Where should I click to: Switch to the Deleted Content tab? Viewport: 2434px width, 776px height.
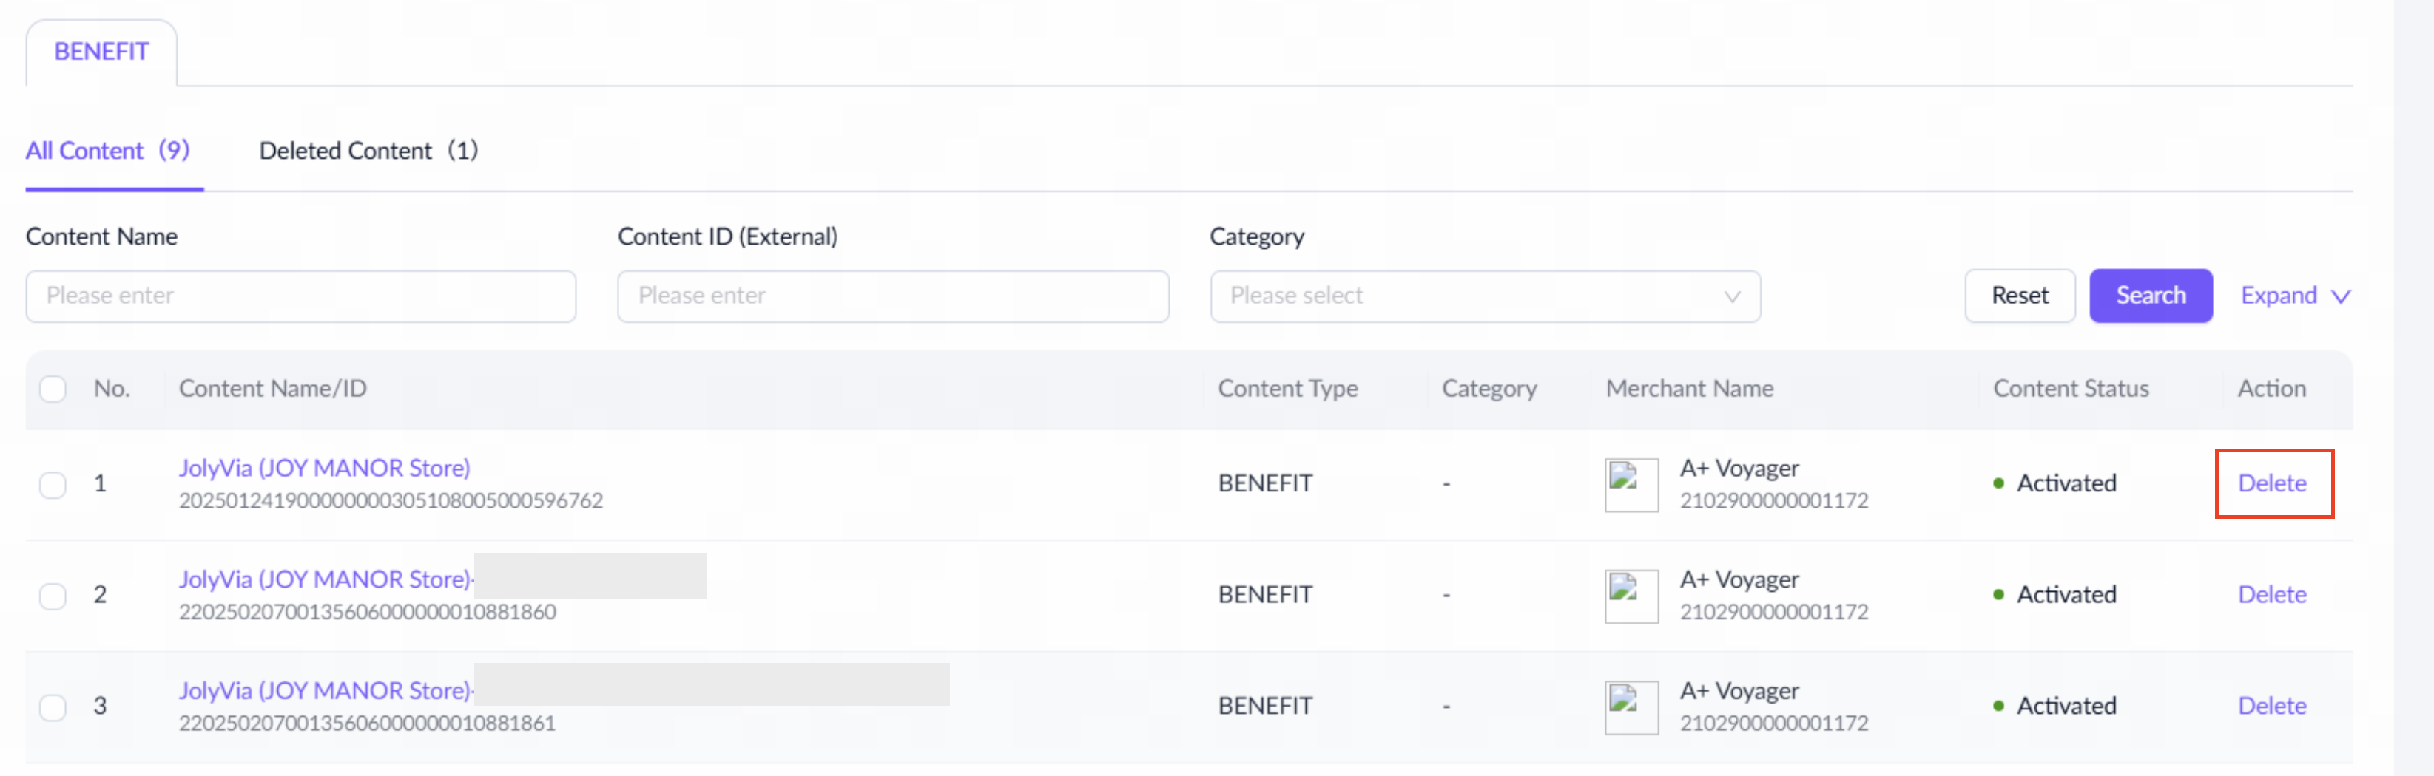click(368, 151)
